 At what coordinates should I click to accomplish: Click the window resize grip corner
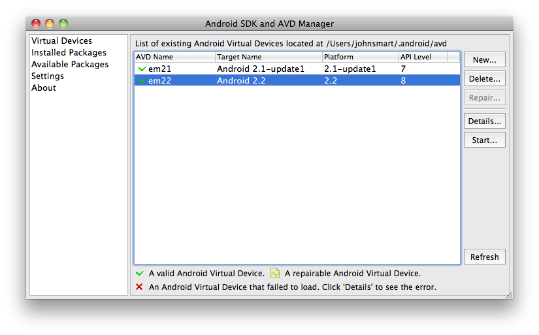pos(508,295)
